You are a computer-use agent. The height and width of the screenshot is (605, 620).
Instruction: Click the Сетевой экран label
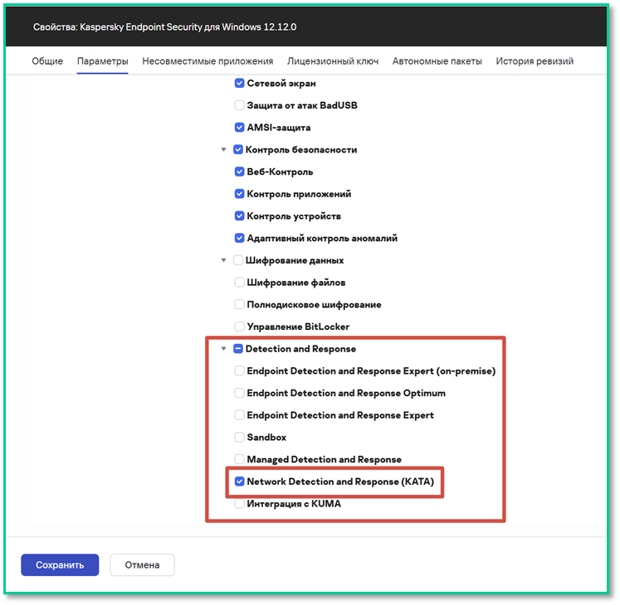point(281,84)
